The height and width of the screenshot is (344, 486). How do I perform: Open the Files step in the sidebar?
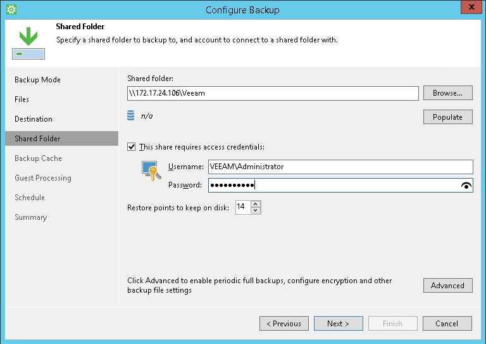tap(22, 99)
